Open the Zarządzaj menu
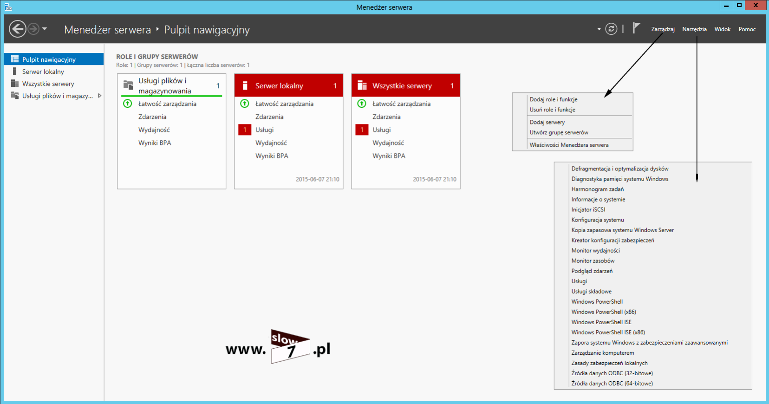The image size is (769, 404). click(x=663, y=29)
